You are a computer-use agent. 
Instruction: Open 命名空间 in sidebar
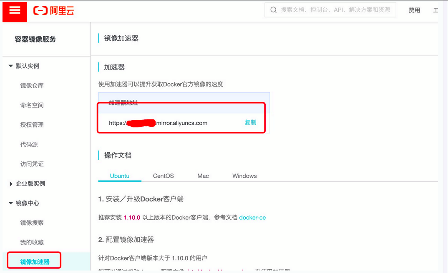[32, 105]
